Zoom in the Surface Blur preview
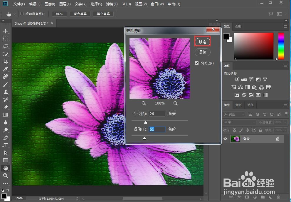The width and height of the screenshot is (291, 202). coord(176,103)
